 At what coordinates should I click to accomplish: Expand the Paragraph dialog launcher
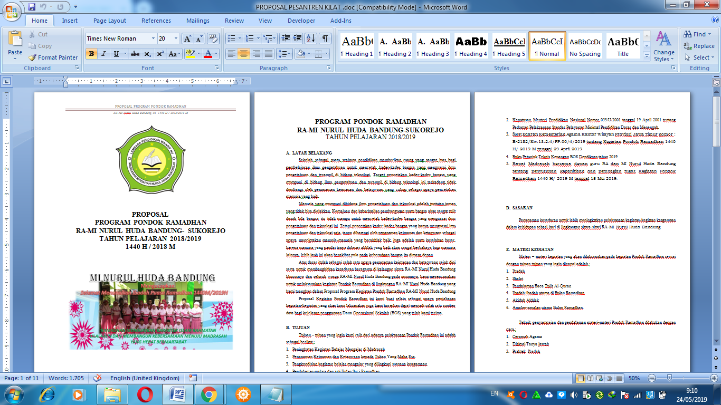[329, 68]
